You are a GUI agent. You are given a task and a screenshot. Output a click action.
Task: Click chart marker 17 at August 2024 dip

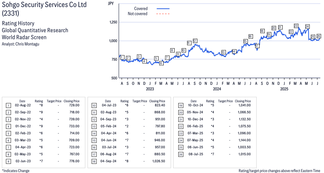(x=257, y=46)
